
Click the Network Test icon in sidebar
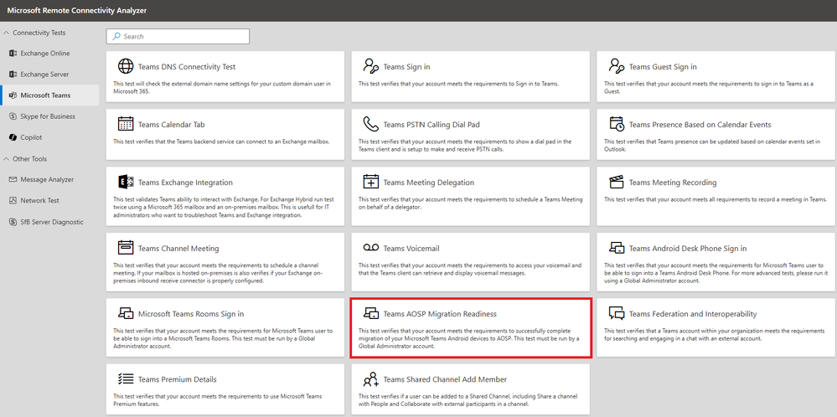pos(13,200)
